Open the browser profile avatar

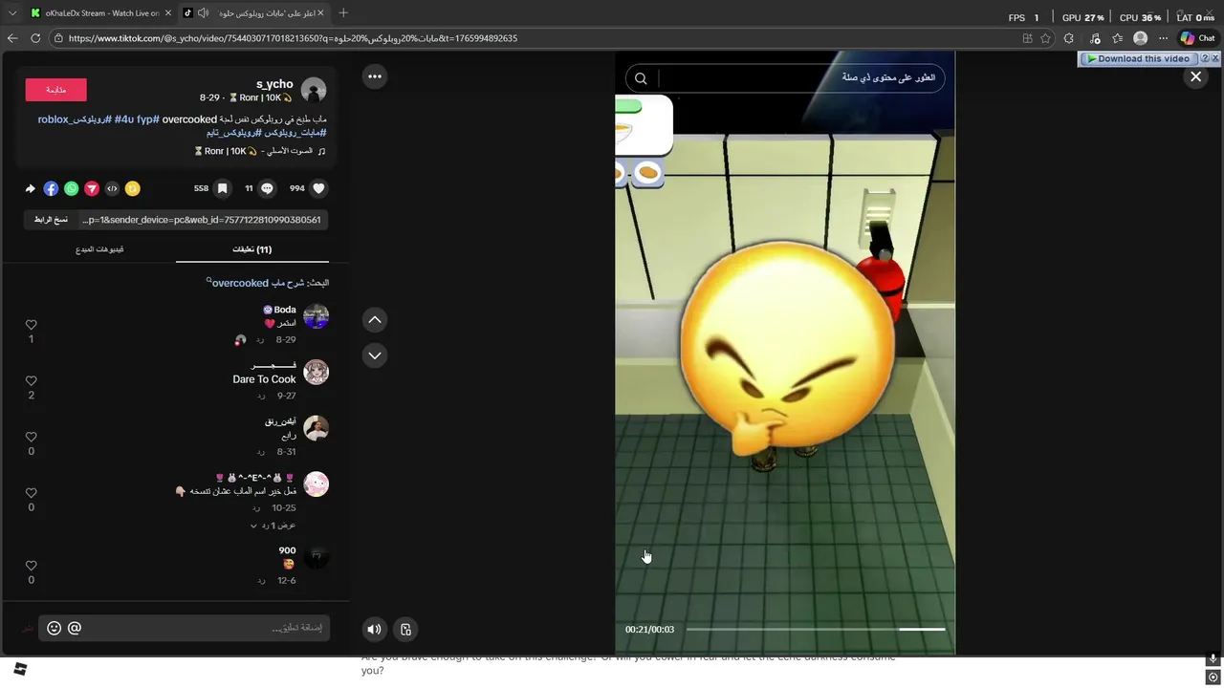tap(1140, 38)
